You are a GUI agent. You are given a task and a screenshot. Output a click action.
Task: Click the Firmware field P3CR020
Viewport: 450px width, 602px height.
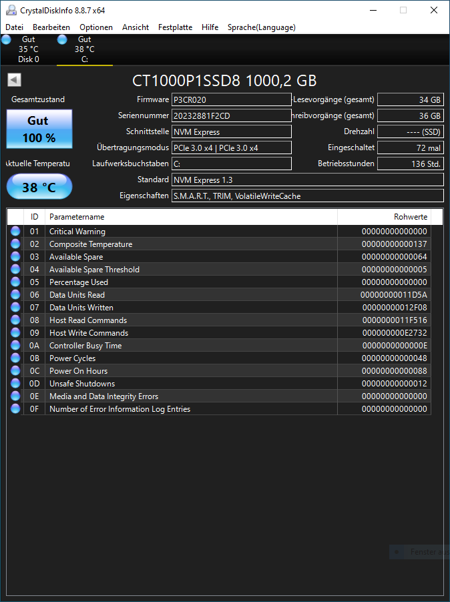pos(232,99)
